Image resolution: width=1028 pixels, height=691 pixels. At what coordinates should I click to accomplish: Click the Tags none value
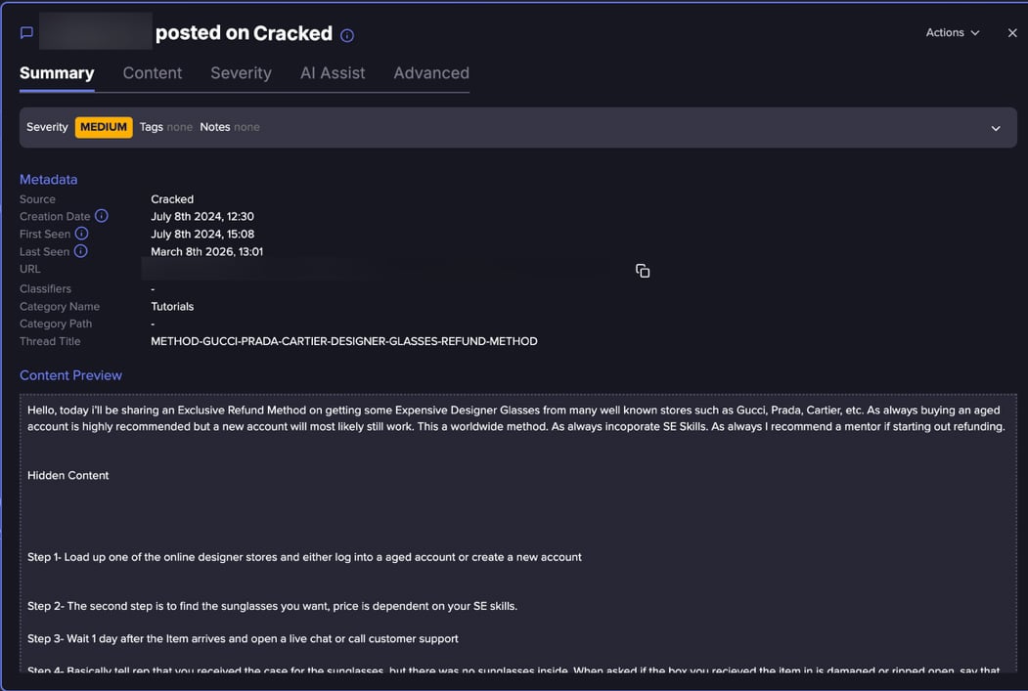click(x=179, y=127)
